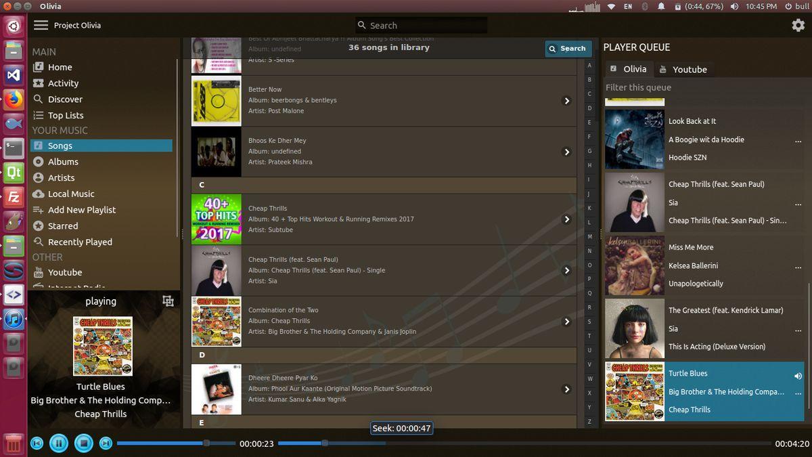The image size is (812, 457).
Task: Switch to the Olivia queue tab
Action: pyautogui.click(x=629, y=69)
